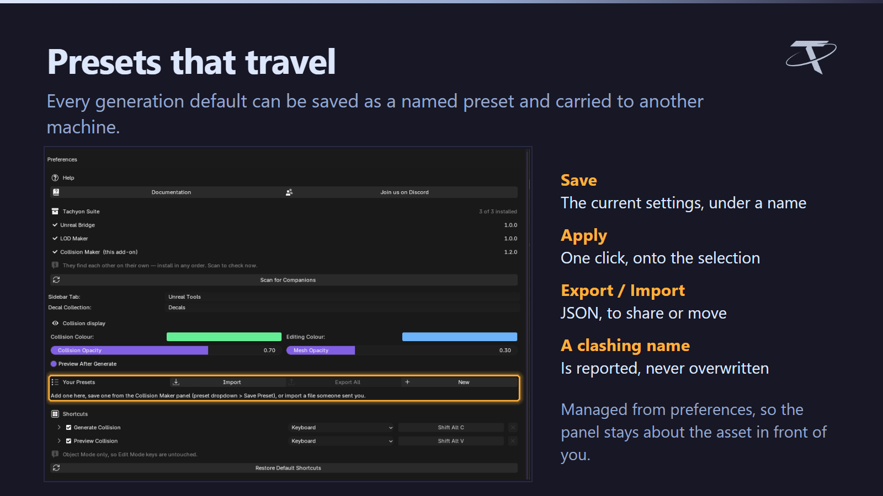Click the plus icon for New preset
The width and height of the screenshot is (883, 496).
click(x=407, y=382)
